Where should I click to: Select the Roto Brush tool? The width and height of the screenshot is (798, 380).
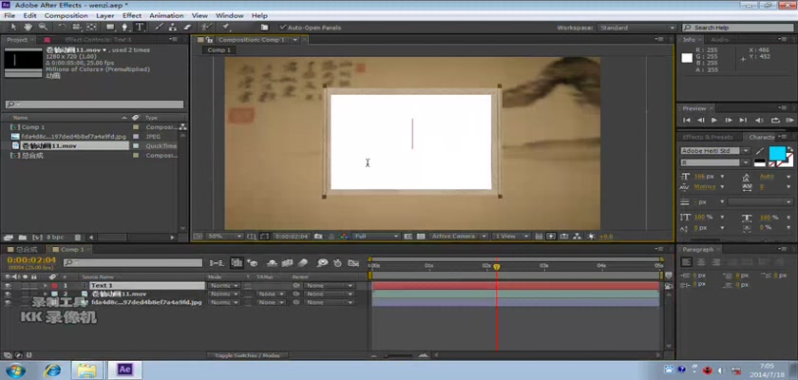[x=207, y=28]
